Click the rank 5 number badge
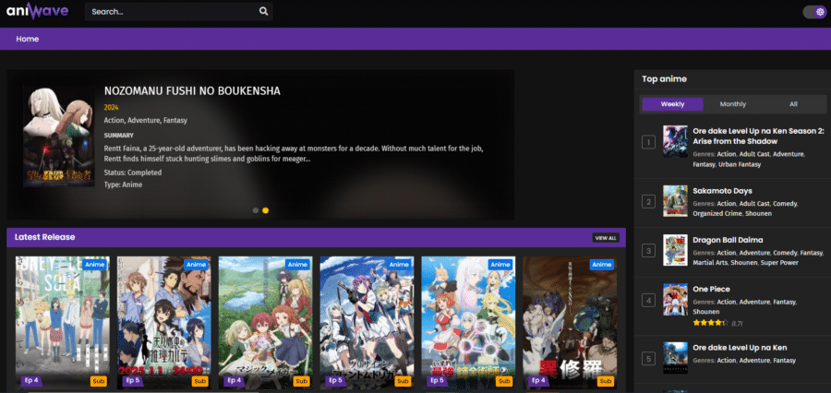This screenshot has width=831, height=393. (x=649, y=359)
